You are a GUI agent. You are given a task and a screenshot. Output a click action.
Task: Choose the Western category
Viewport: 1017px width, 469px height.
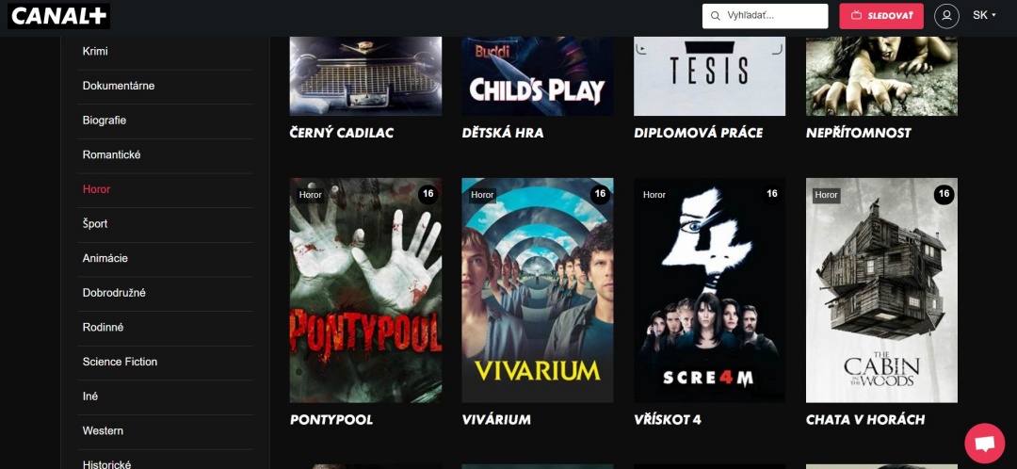[x=103, y=430]
